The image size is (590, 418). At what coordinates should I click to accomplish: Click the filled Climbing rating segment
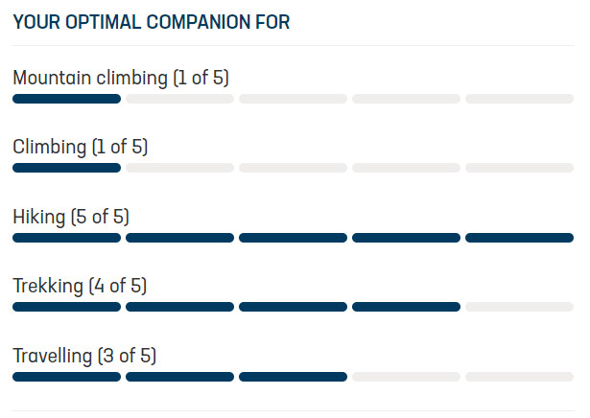point(66,168)
